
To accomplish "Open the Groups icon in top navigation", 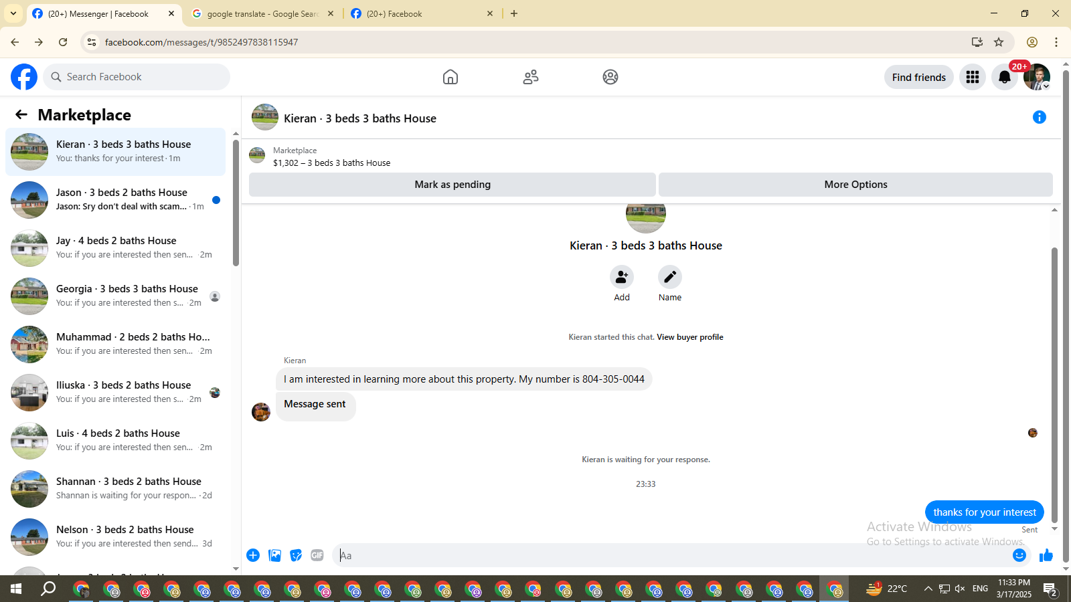I will (610, 77).
